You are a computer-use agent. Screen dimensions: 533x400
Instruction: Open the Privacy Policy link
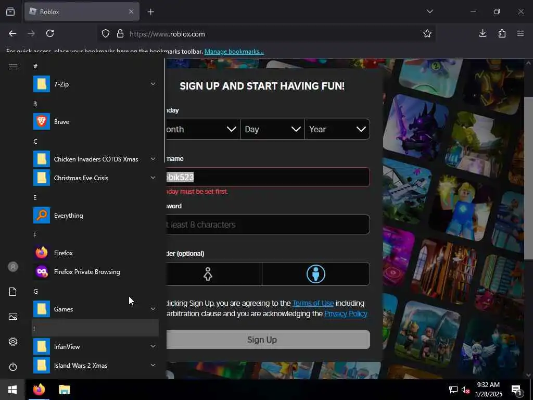346,314
